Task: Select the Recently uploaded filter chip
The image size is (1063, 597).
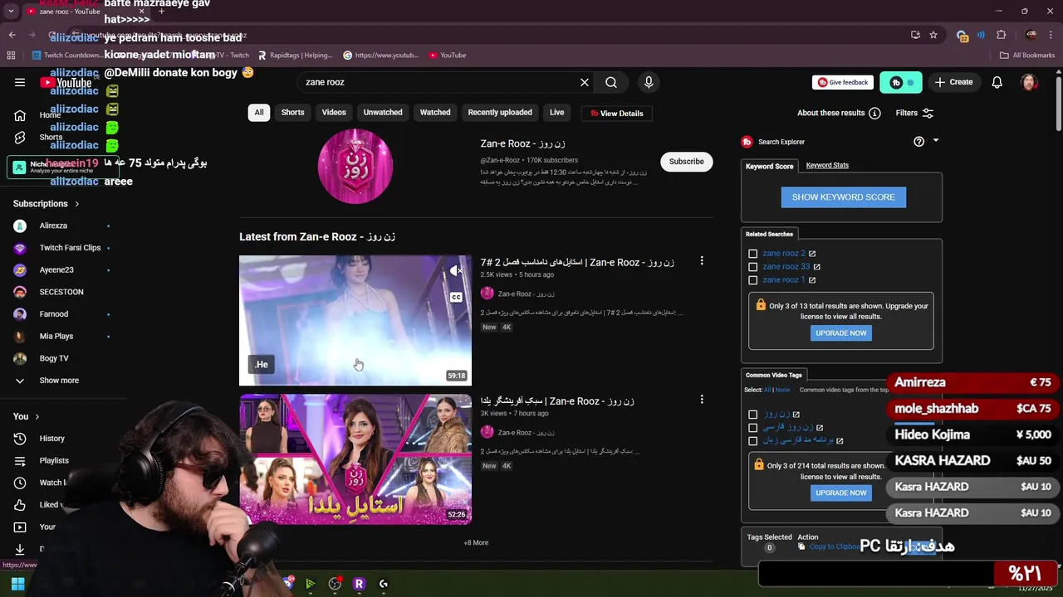Action: [500, 113]
